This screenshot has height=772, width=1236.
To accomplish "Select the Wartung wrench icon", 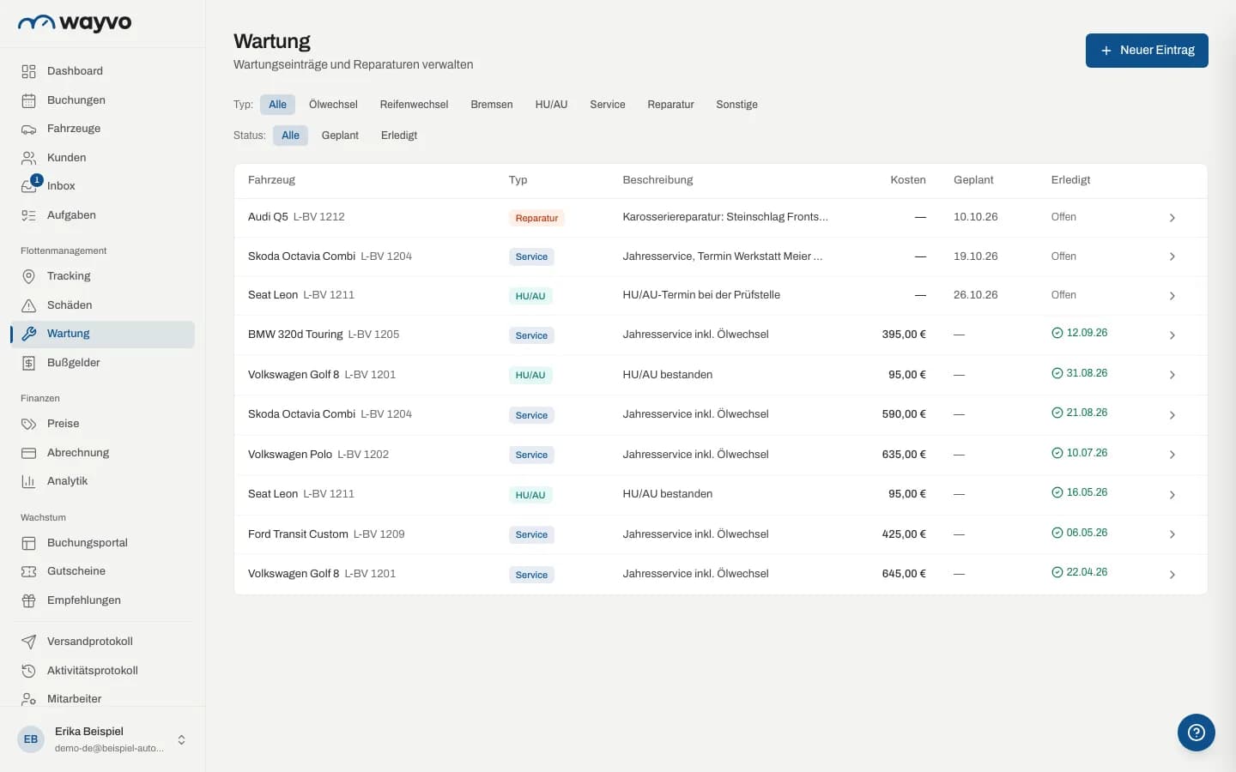I will [x=28, y=334].
